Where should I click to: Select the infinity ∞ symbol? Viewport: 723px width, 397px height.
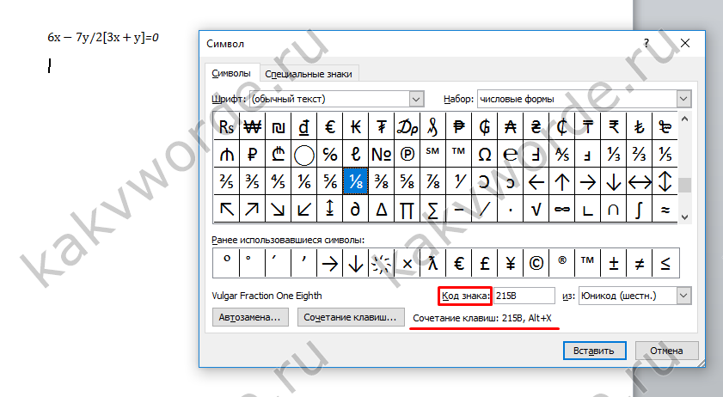(x=562, y=208)
